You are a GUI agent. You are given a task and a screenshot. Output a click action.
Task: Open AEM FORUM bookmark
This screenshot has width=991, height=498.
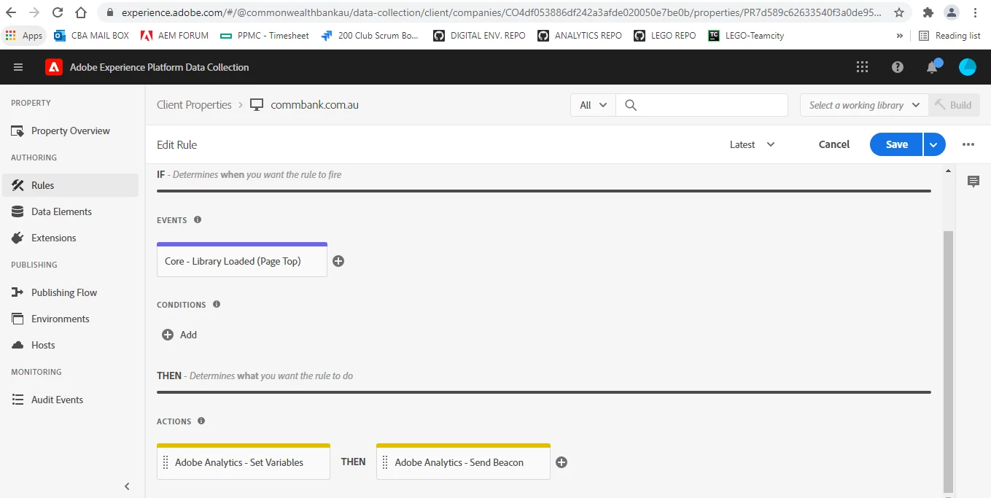(174, 36)
